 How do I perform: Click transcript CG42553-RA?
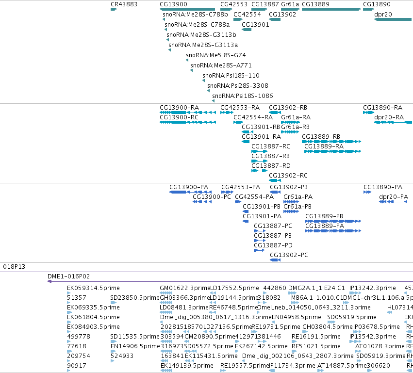[x=227, y=113]
